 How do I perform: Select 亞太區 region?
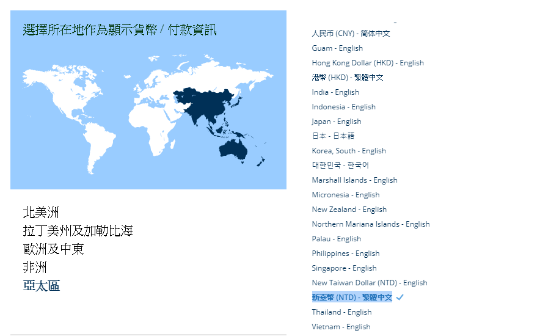pyautogui.click(x=42, y=286)
